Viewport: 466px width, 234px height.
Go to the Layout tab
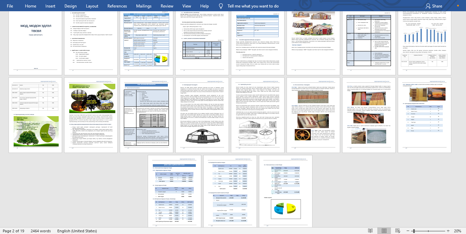point(92,6)
